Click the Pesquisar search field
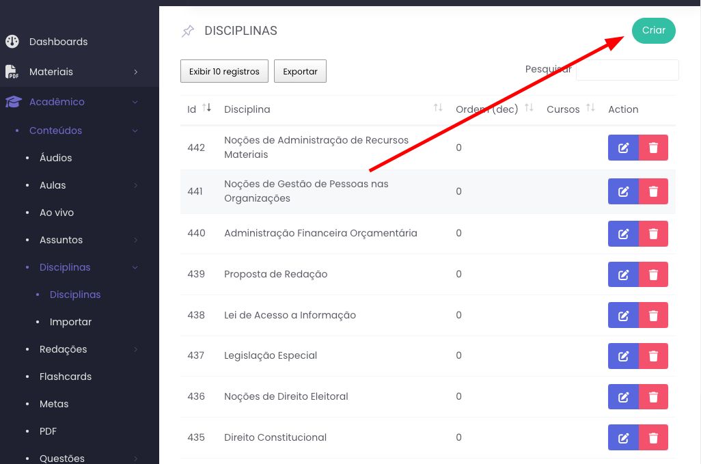Image resolution: width=701 pixels, height=464 pixels. (x=627, y=70)
